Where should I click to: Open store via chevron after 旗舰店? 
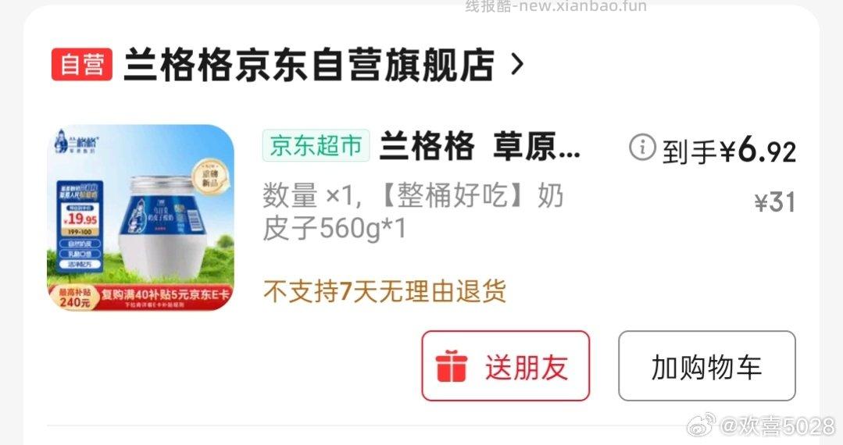(516, 65)
